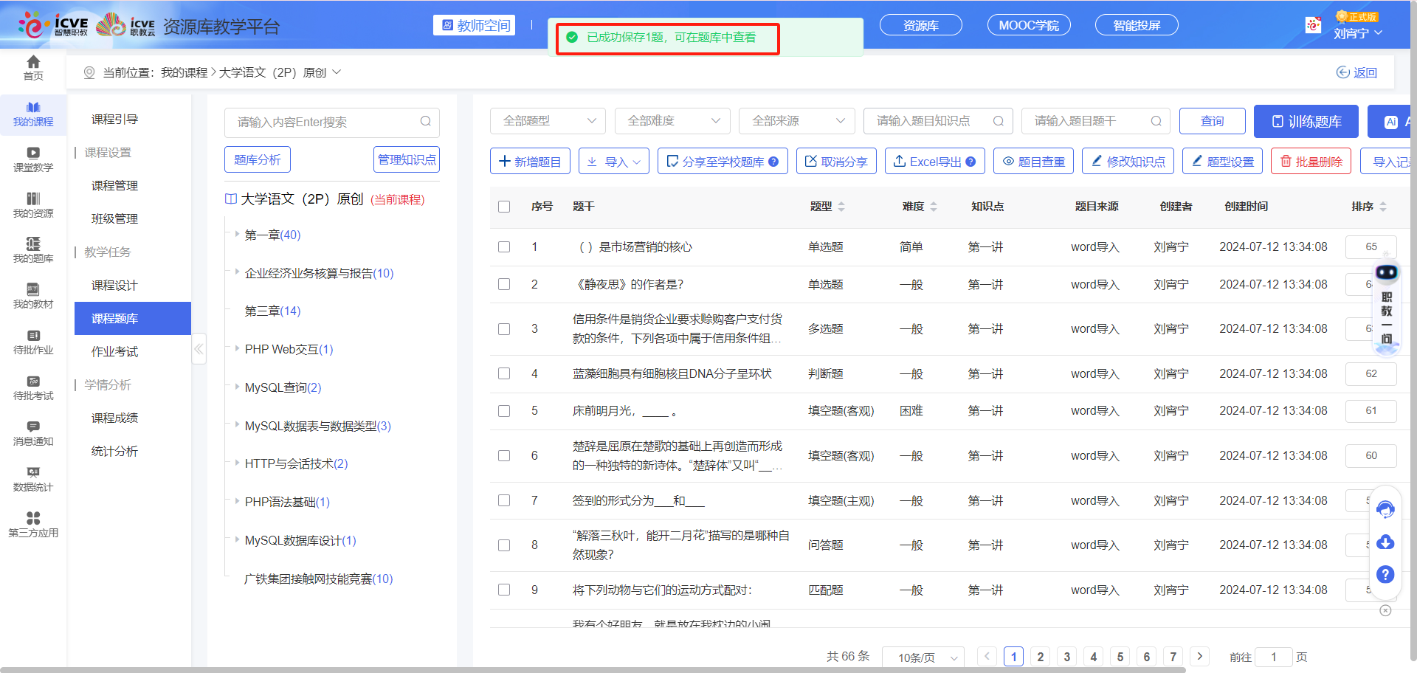Open 消息通知 notifications panel
Image resolution: width=1417 pixels, height=673 pixels.
tap(32, 434)
